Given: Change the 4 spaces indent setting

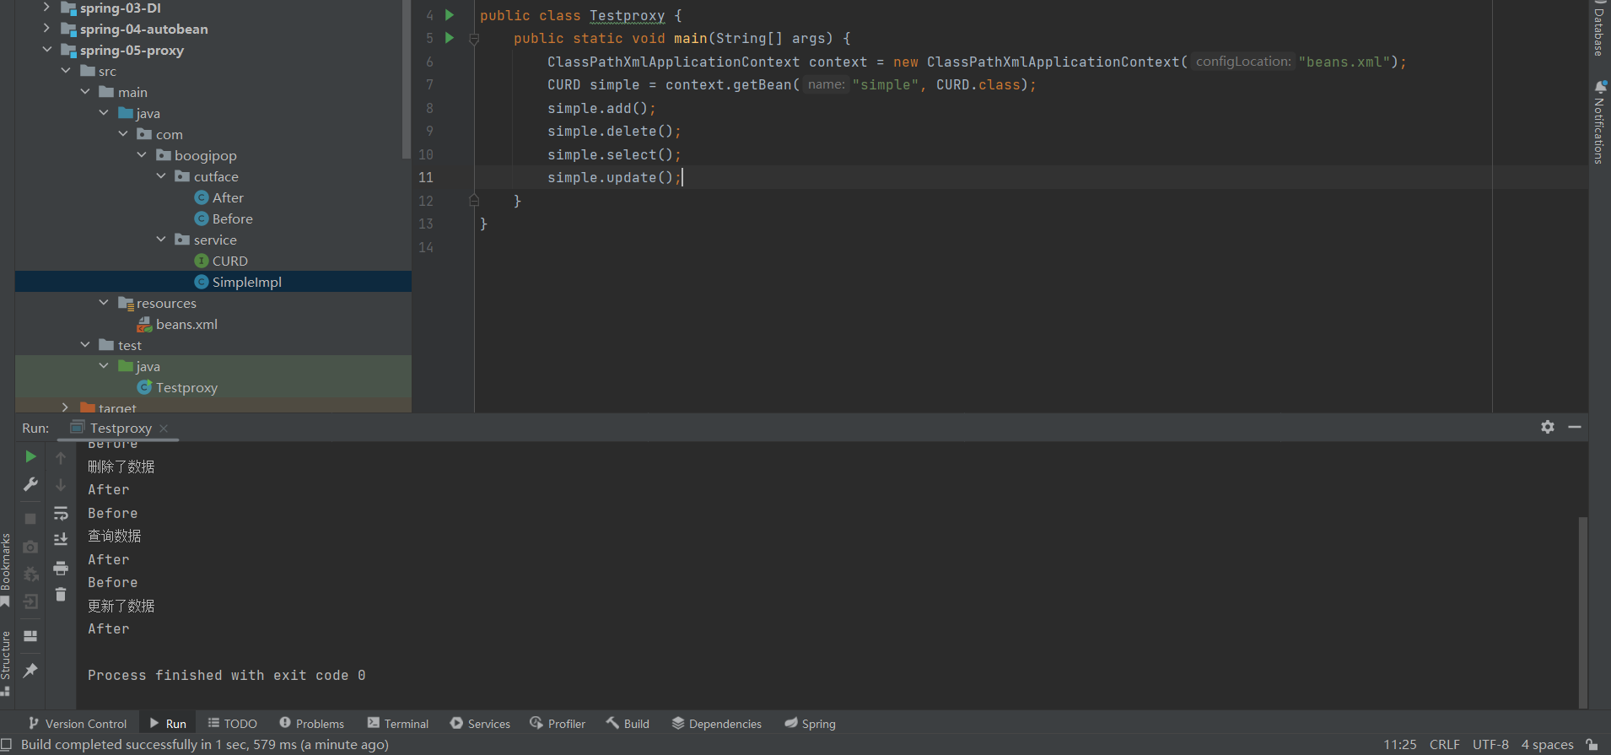Looking at the screenshot, I should [1548, 744].
